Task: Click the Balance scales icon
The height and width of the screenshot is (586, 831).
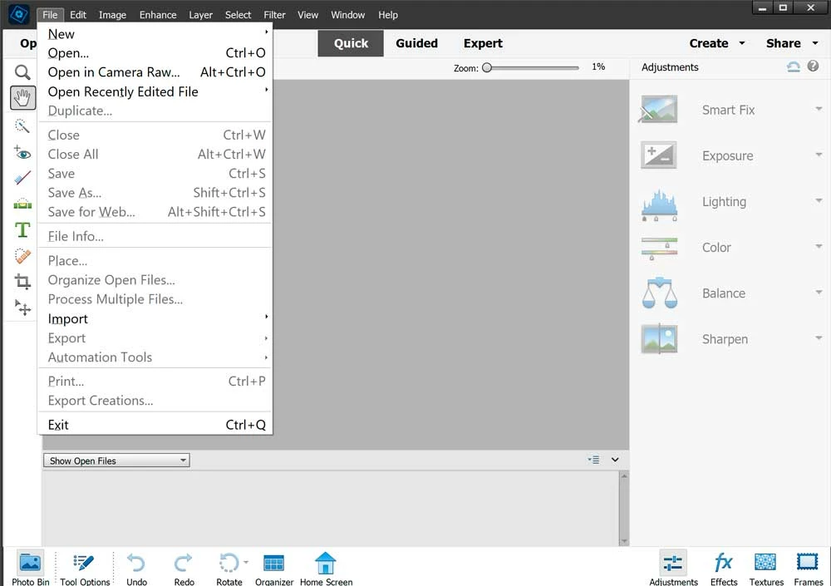Action: (659, 293)
